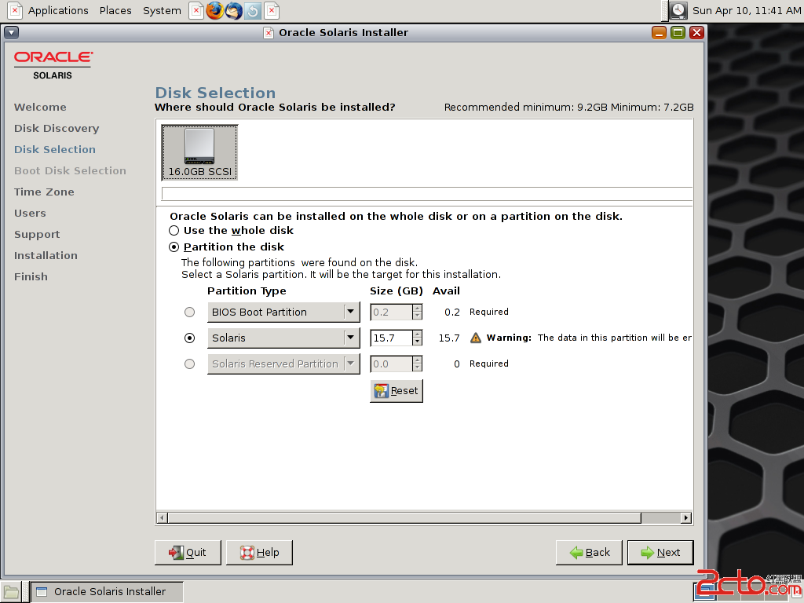Screen dimensions: 804x603
Task: Click the horizontal scrollbar thumb
Action: click(x=404, y=518)
